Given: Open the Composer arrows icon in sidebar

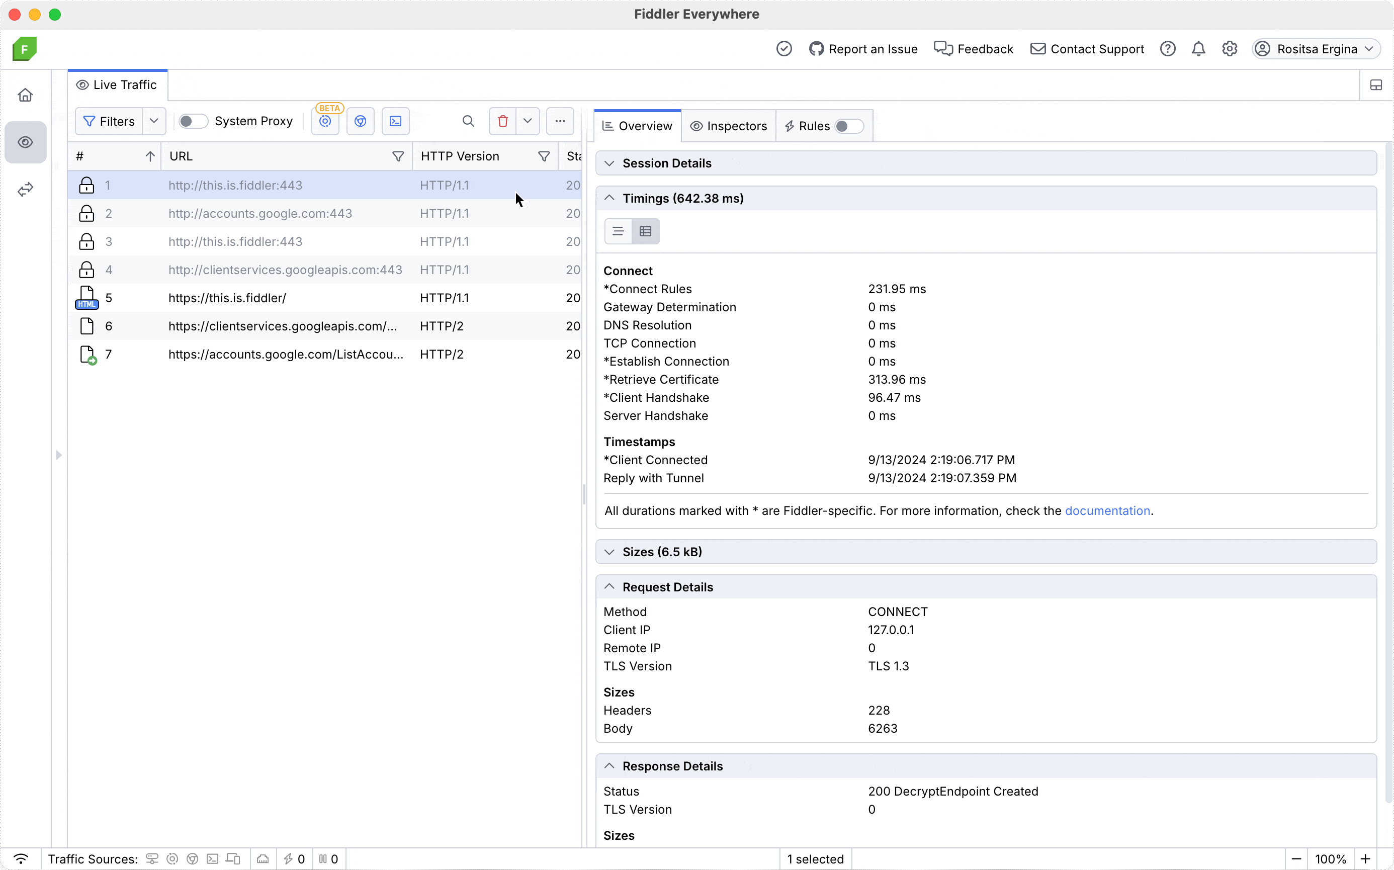Looking at the screenshot, I should (25, 189).
